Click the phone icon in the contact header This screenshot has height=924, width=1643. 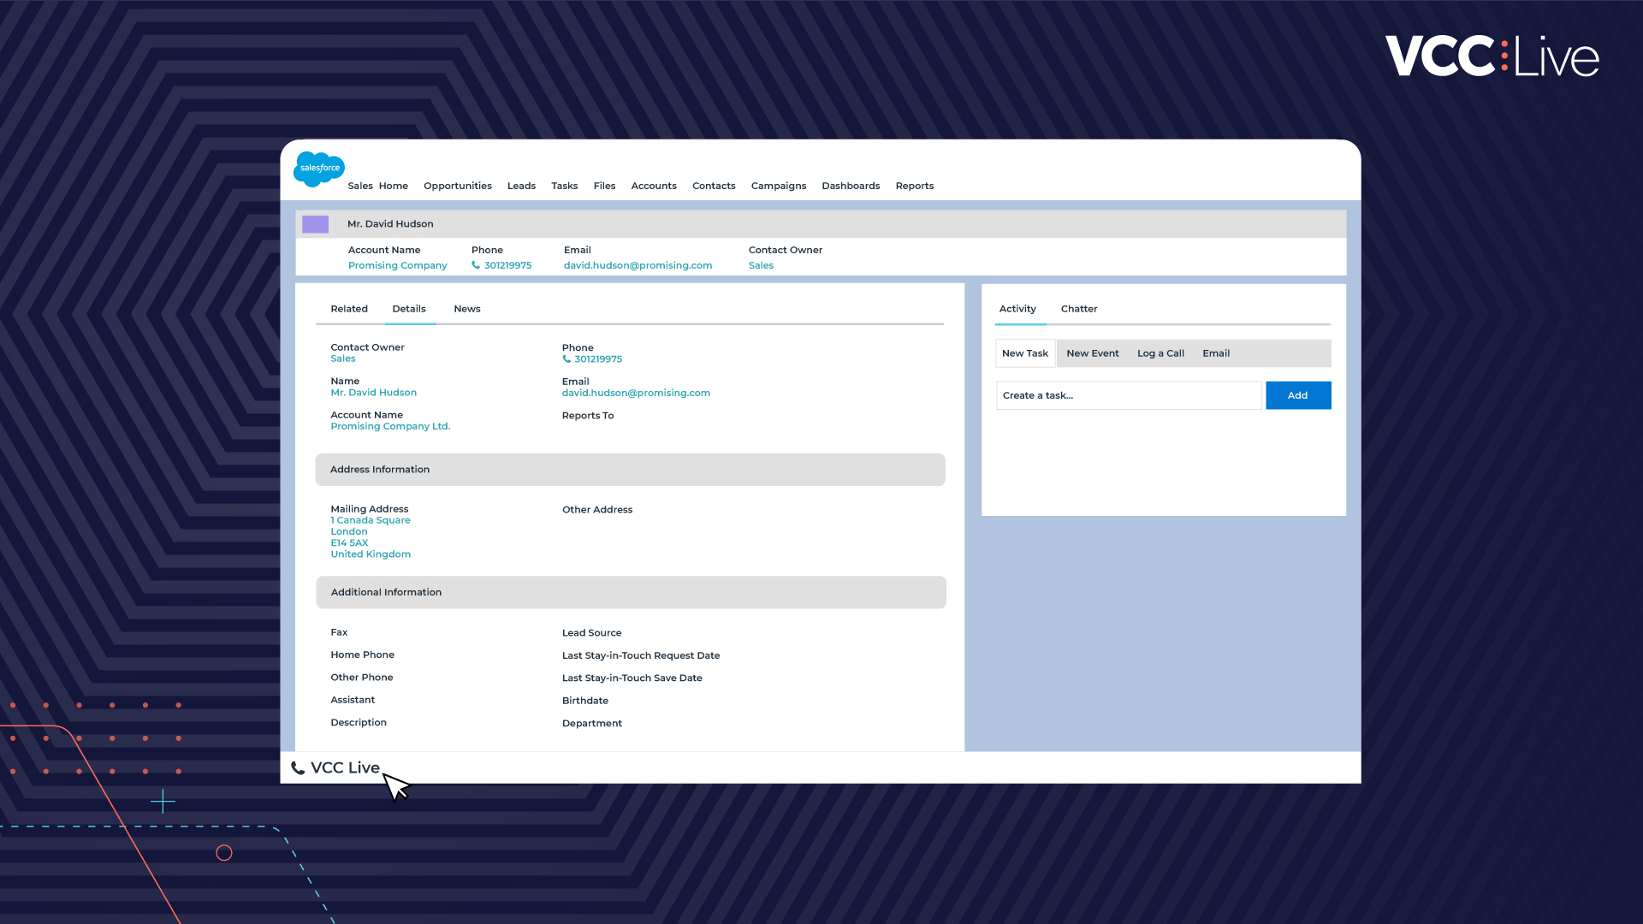point(476,265)
